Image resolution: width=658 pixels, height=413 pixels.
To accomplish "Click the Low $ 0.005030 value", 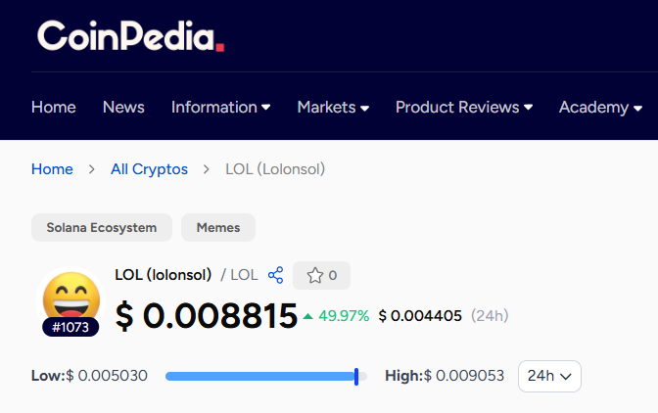I will (x=89, y=376).
